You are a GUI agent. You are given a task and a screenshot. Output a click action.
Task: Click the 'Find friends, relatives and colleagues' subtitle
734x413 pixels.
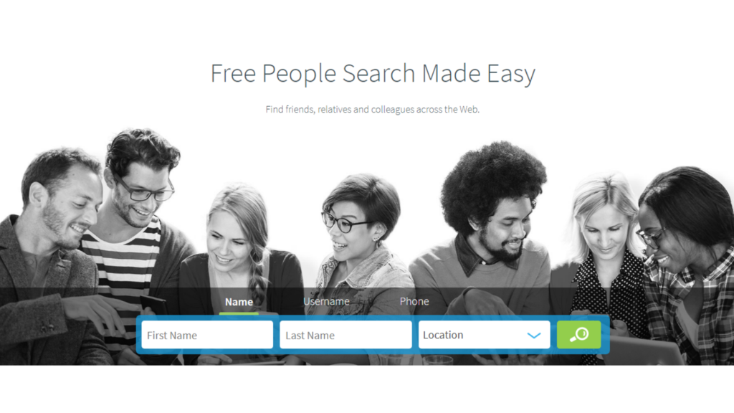tap(373, 110)
